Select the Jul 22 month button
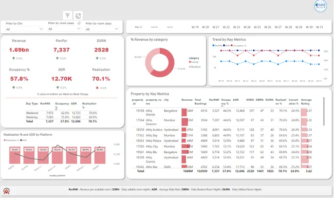This screenshot has width=334, height=198. (170, 27)
